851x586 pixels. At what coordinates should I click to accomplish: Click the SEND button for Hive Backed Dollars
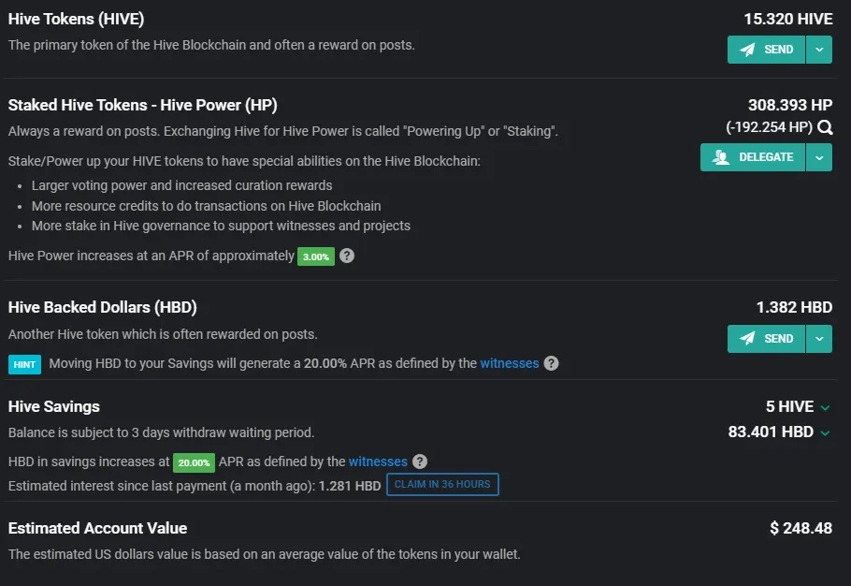pyautogui.click(x=766, y=338)
